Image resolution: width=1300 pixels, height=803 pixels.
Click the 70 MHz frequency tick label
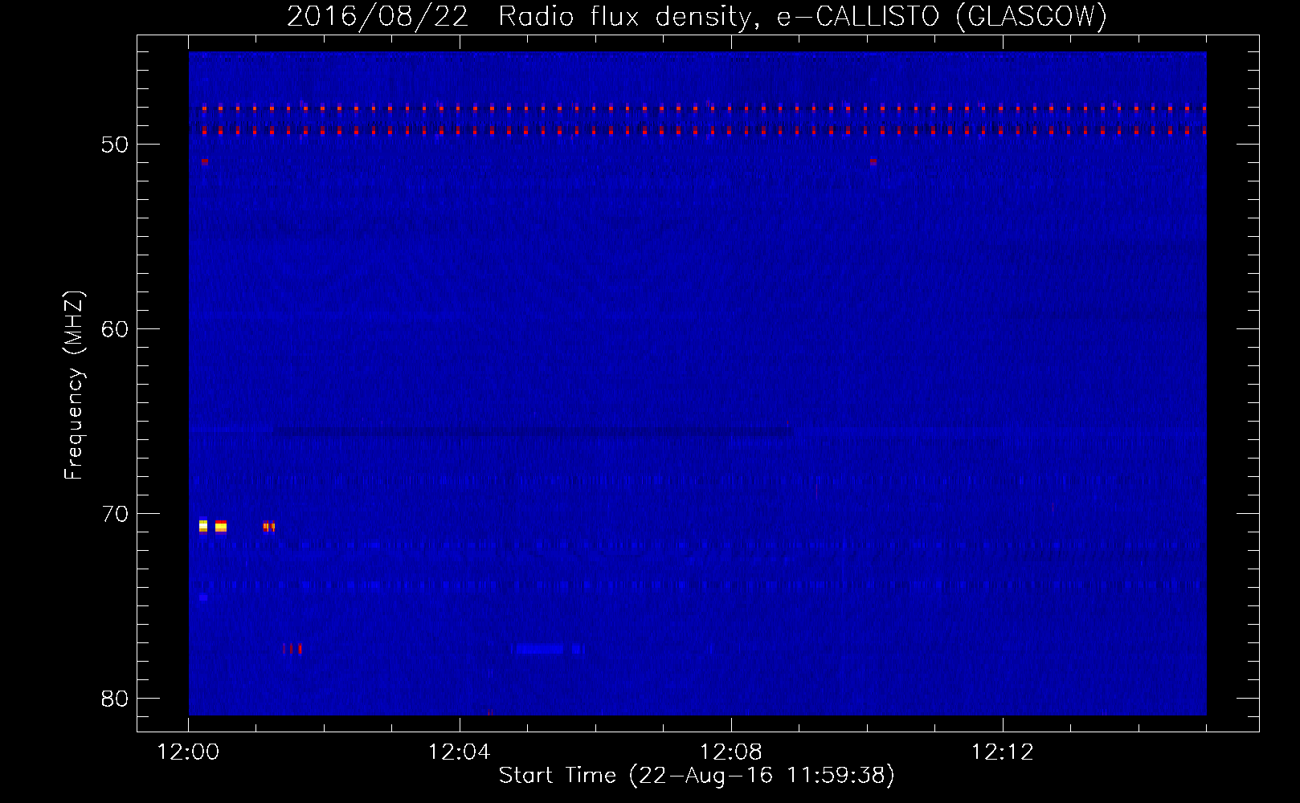click(x=115, y=514)
